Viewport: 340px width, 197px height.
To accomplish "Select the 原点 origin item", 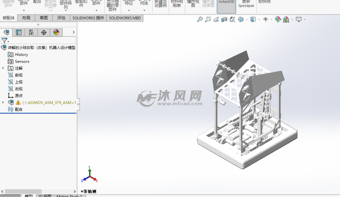I will tap(19, 96).
